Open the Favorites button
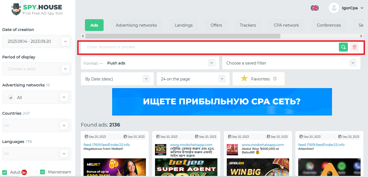The height and width of the screenshot is (177, 368). pyautogui.click(x=259, y=79)
